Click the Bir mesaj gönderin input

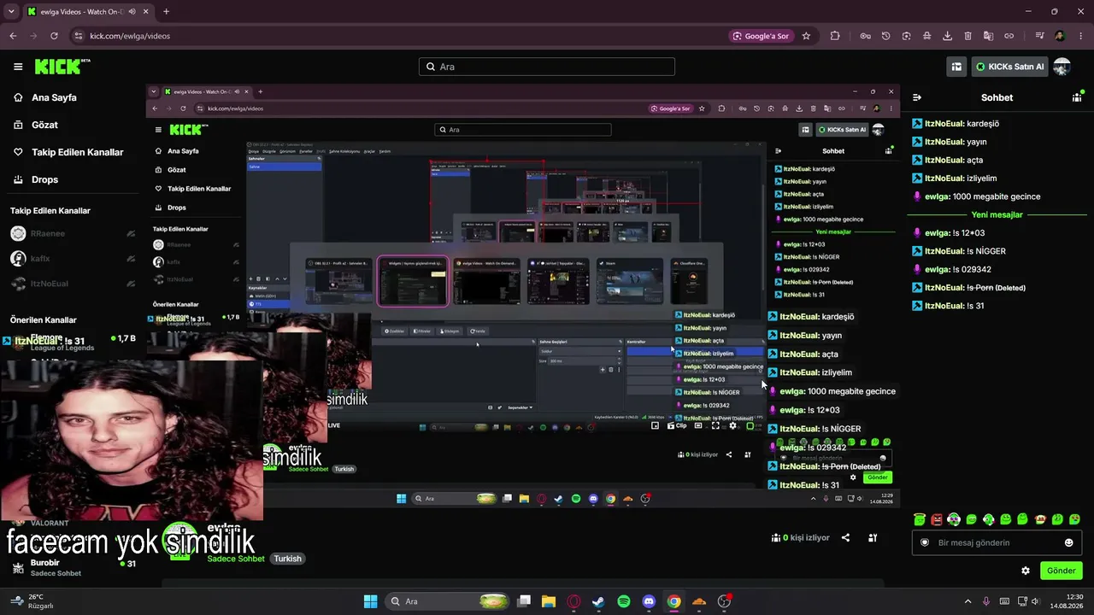click(997, 542)
